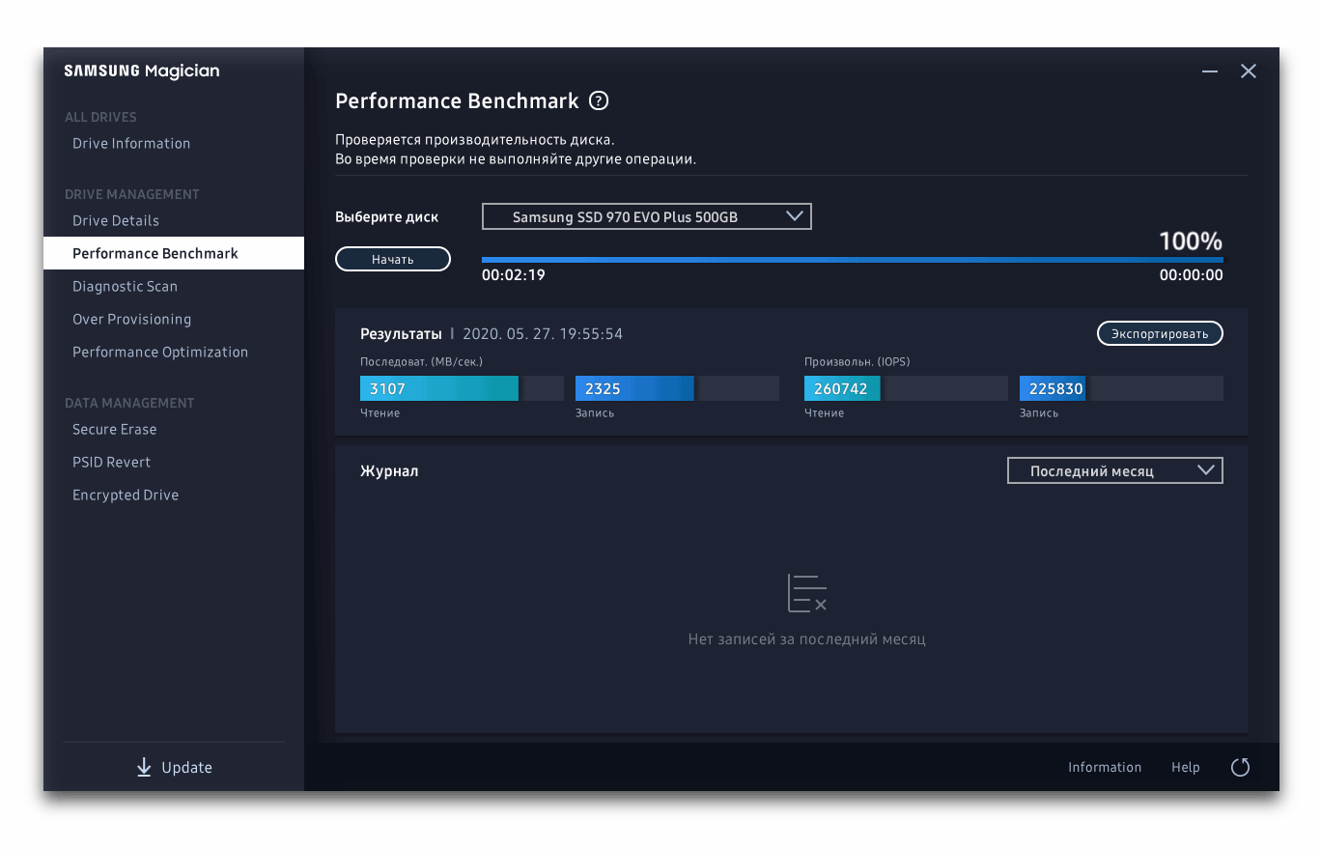1321x850 pixels.
Task: Go to Drive Details section
Action: point(116,220)
